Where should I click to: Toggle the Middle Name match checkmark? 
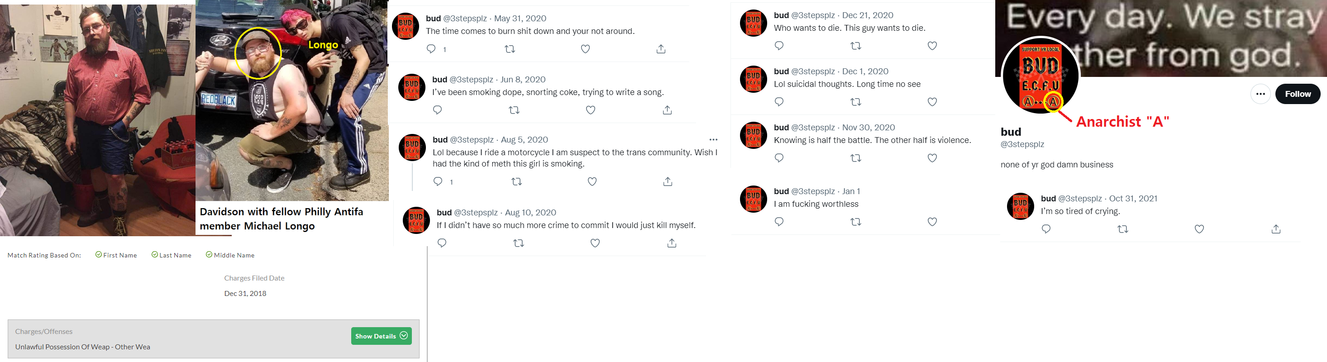click(209, 255)
